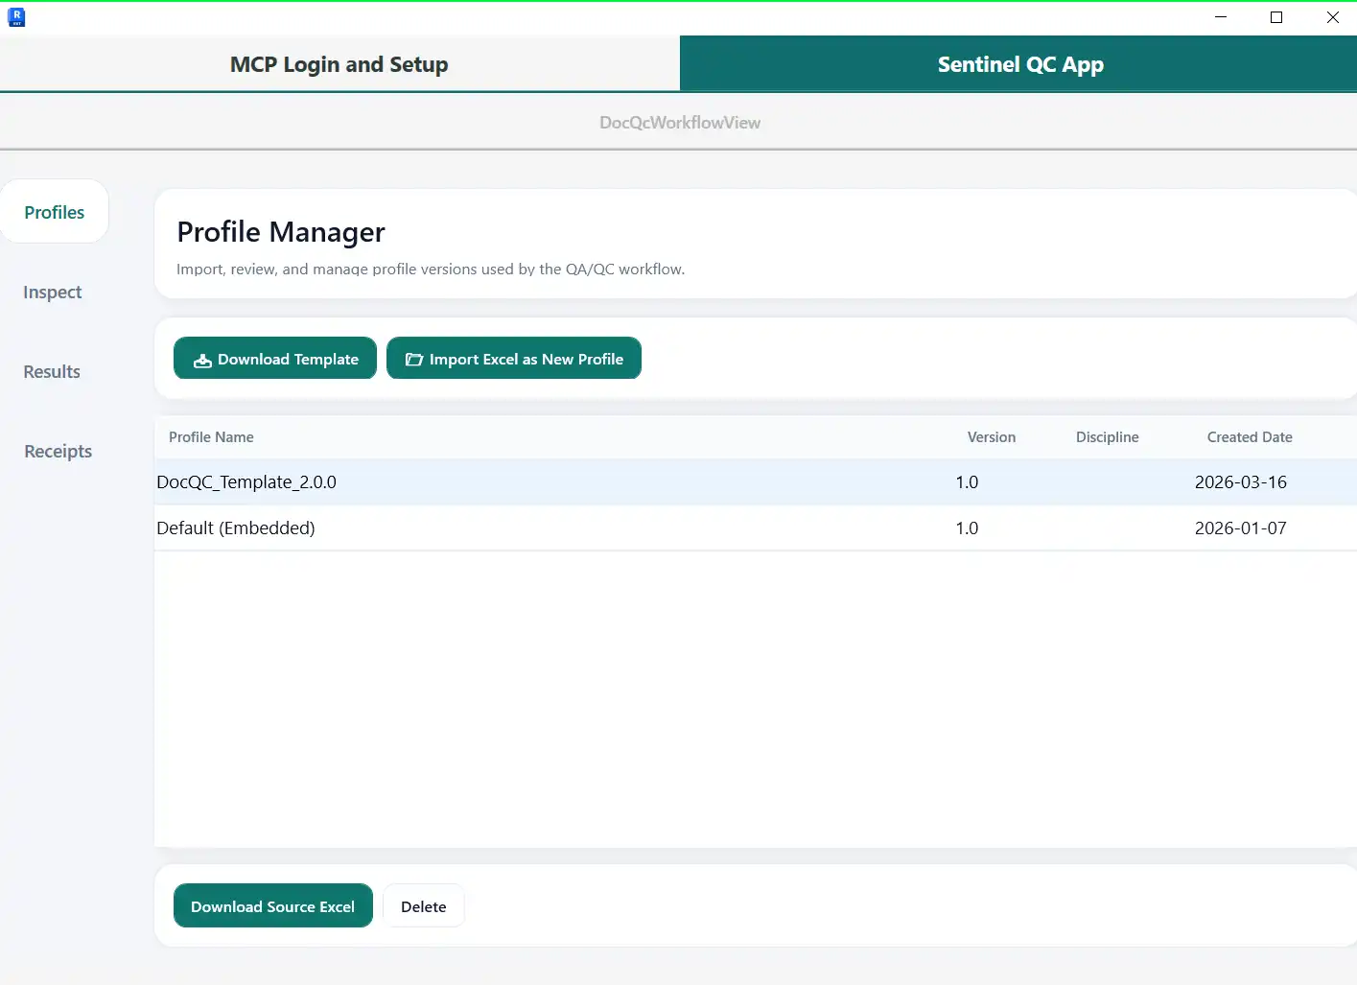The height and width of the screenshot is (985, 1357).
Task: Click the Discipline column header
Action: [1107, 437]
